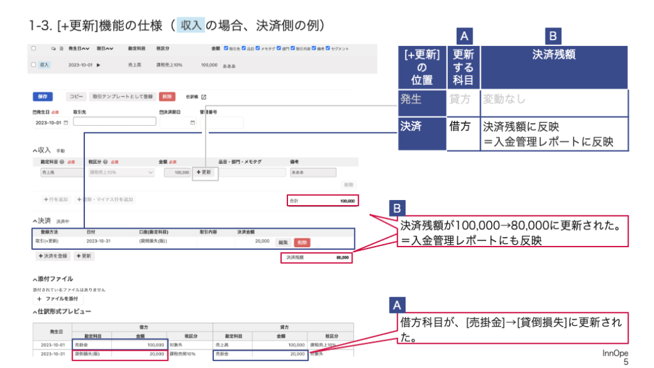Click the 管理番号 input field
This screenshot has height=368, width=654.
tap(222, 123)
